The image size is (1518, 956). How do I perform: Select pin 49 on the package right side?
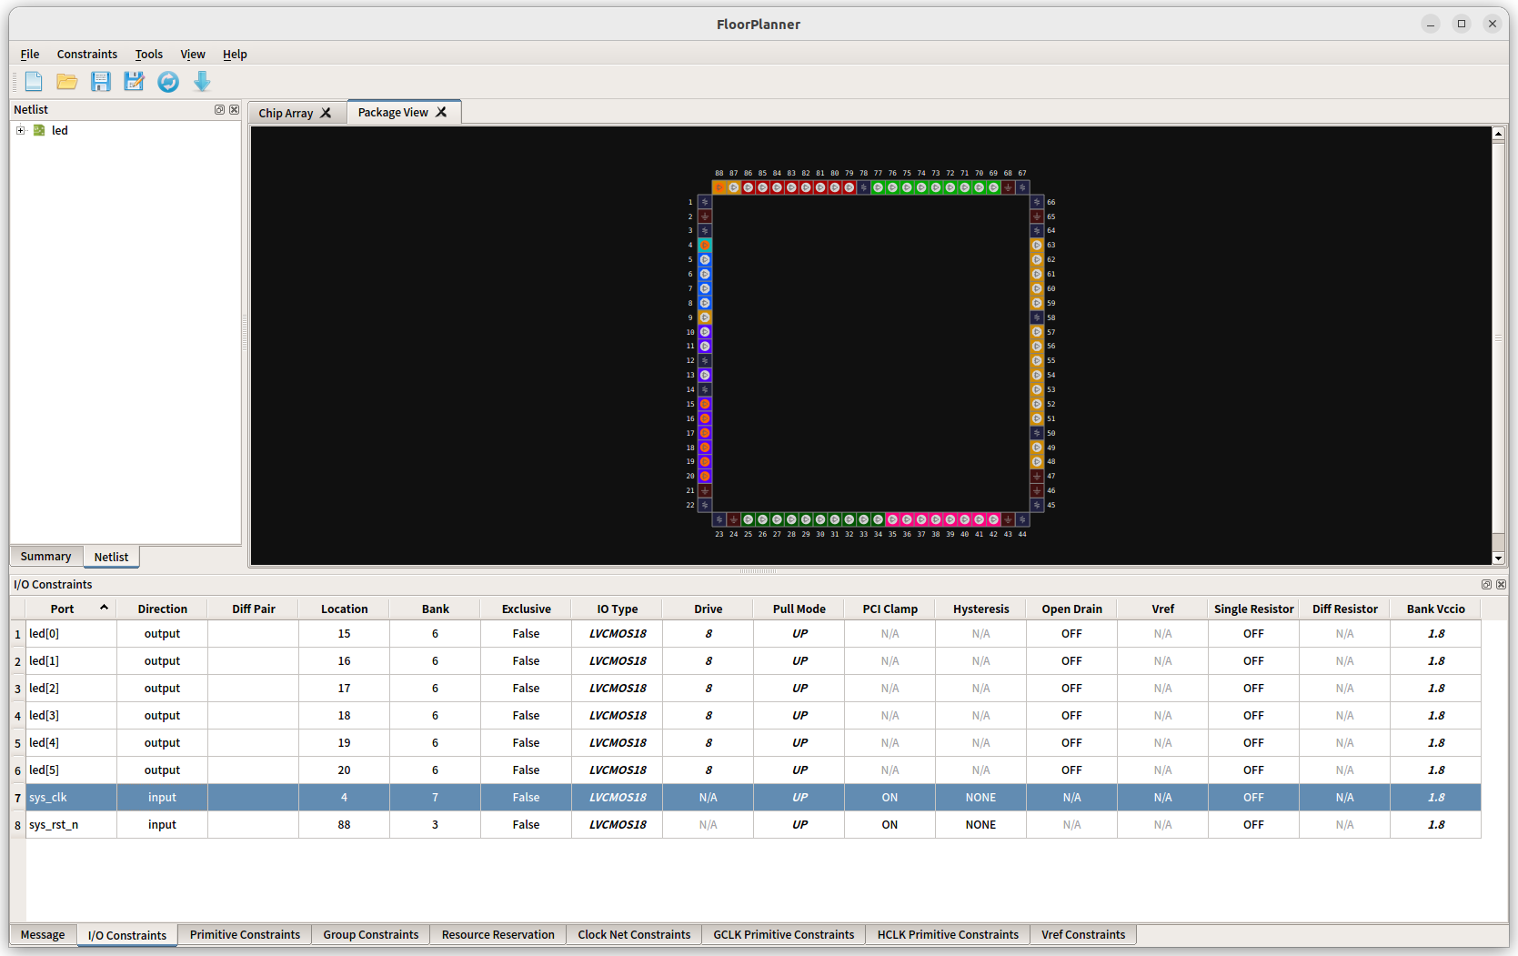pos(1037,448)
